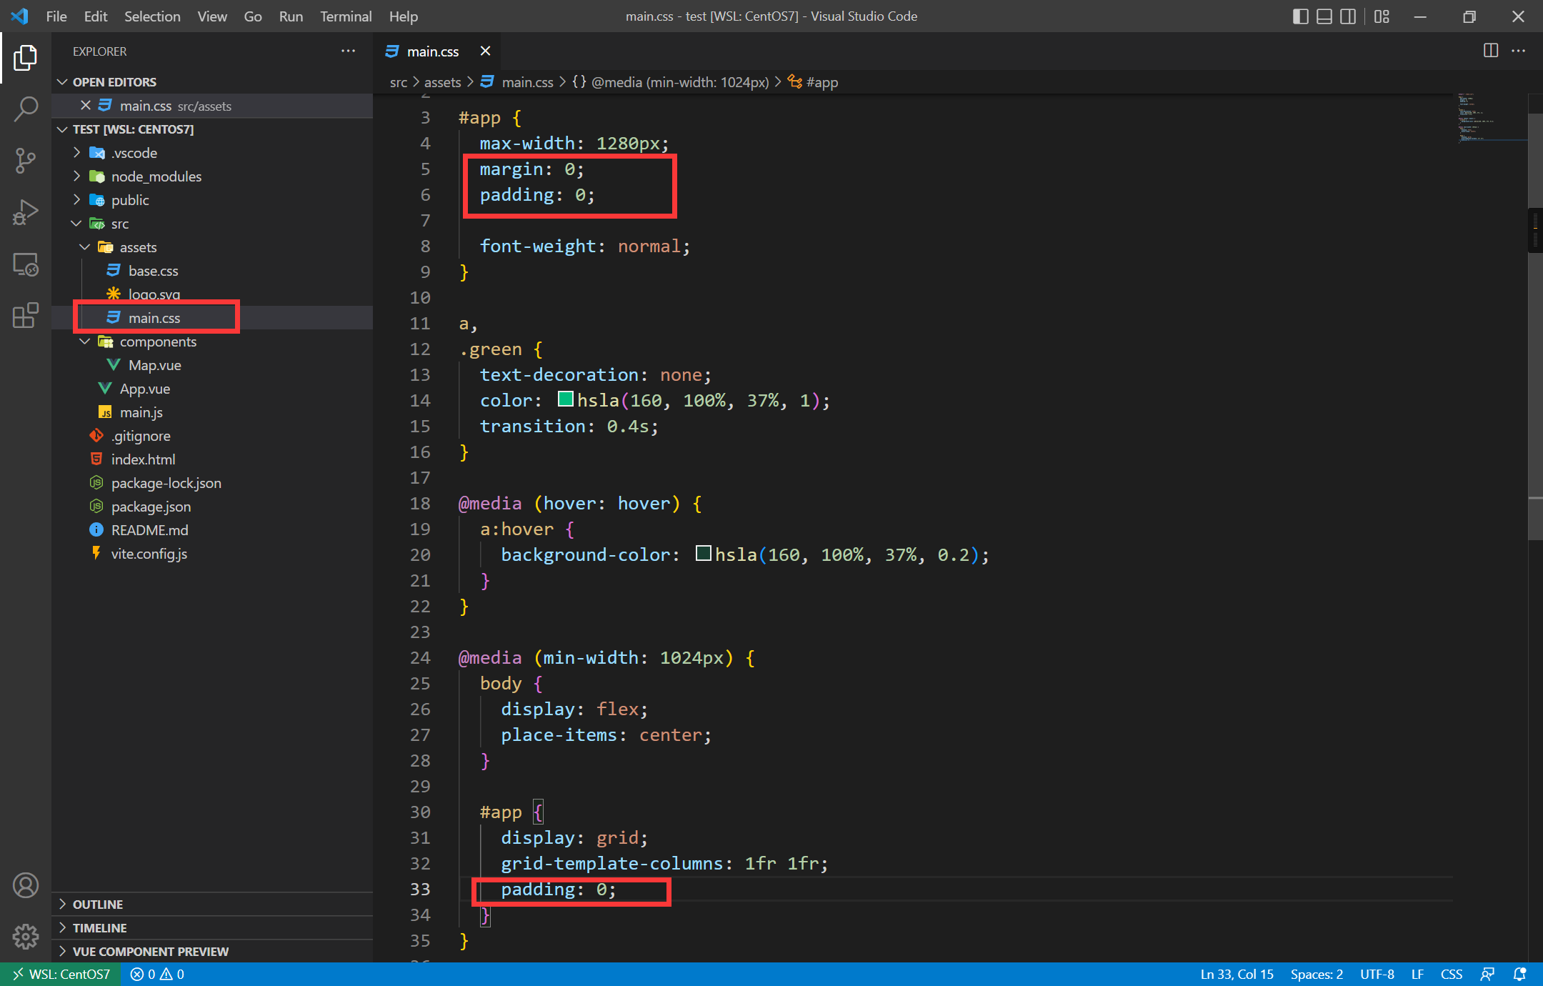Open the Explorer view in activity bar
This screenshot has height=986, width=1543.
26,58
